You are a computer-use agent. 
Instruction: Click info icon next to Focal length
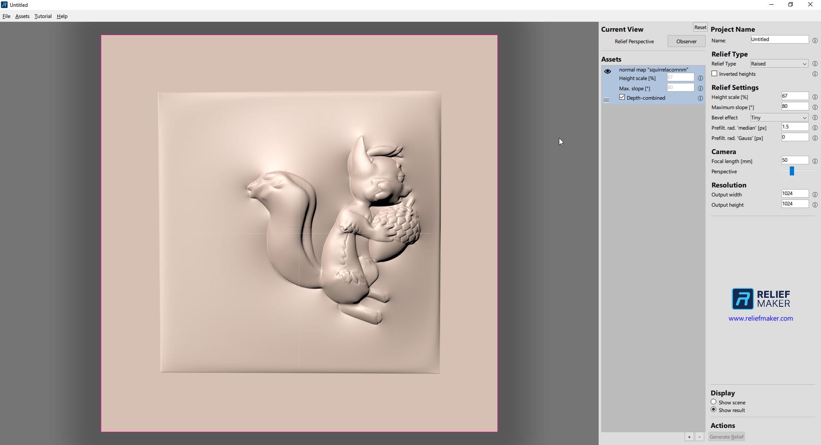[x=815, y=161]
